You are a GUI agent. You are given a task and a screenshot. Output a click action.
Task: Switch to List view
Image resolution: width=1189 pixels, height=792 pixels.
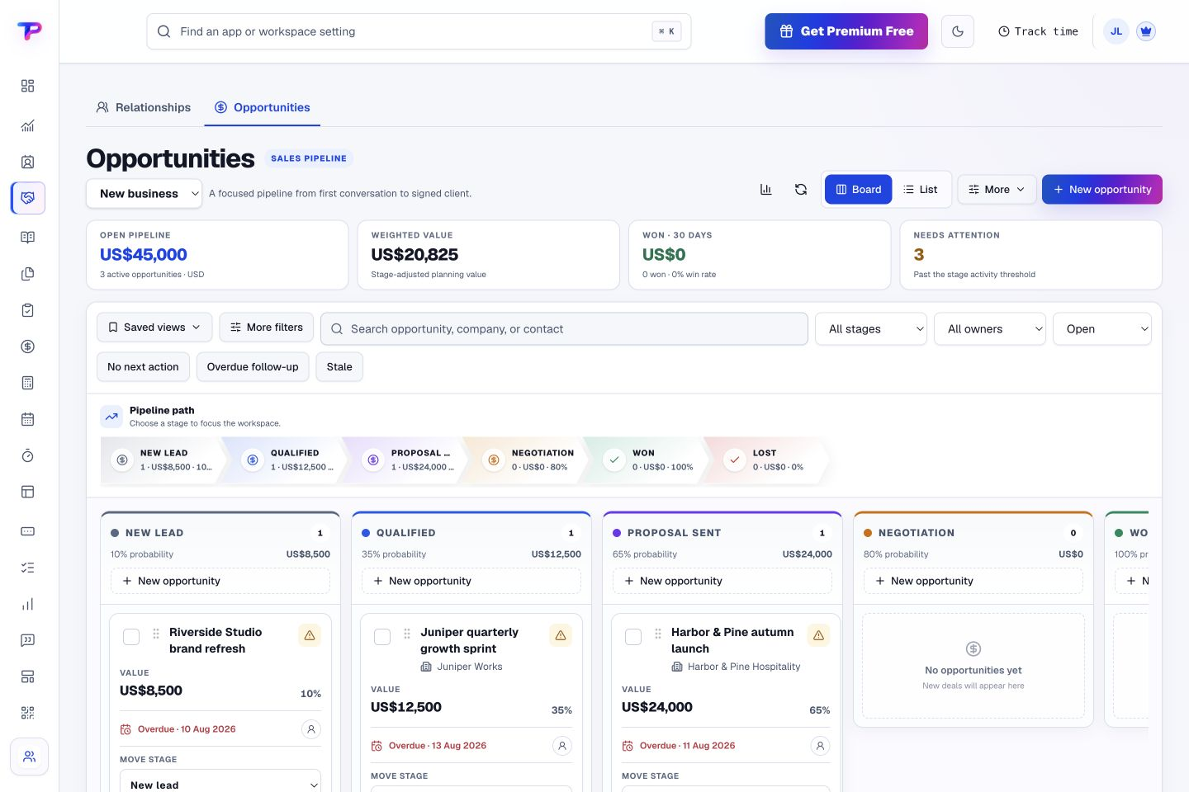[x=921, y=190]
